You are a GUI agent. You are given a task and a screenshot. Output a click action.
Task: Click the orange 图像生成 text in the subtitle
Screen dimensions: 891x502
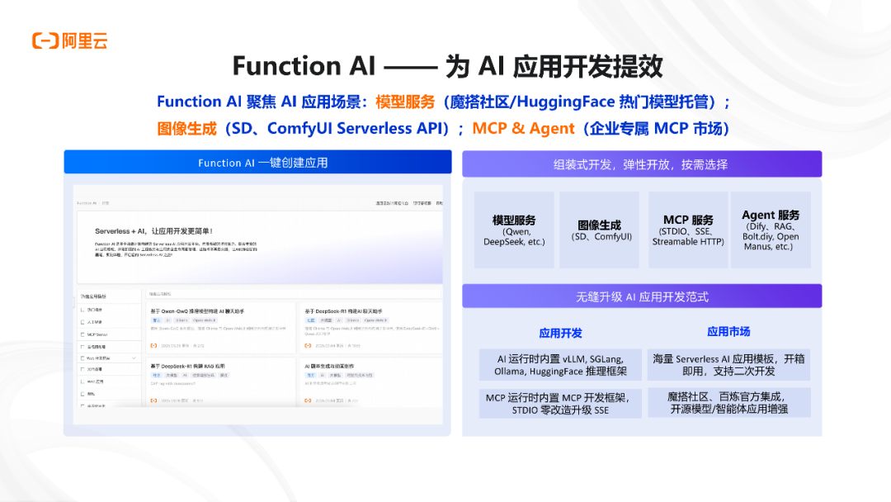(187, 129)
